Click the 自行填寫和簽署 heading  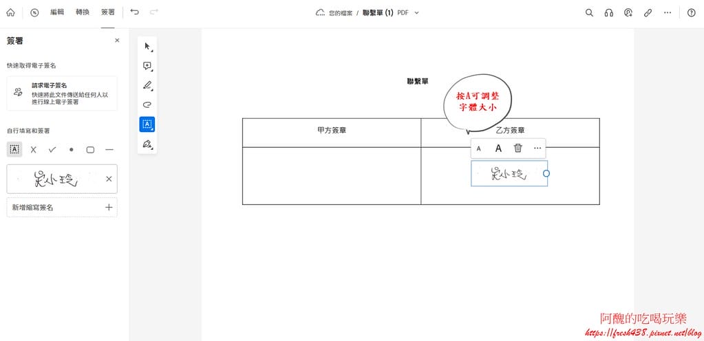pyautogui.click(x=28, y=131)
